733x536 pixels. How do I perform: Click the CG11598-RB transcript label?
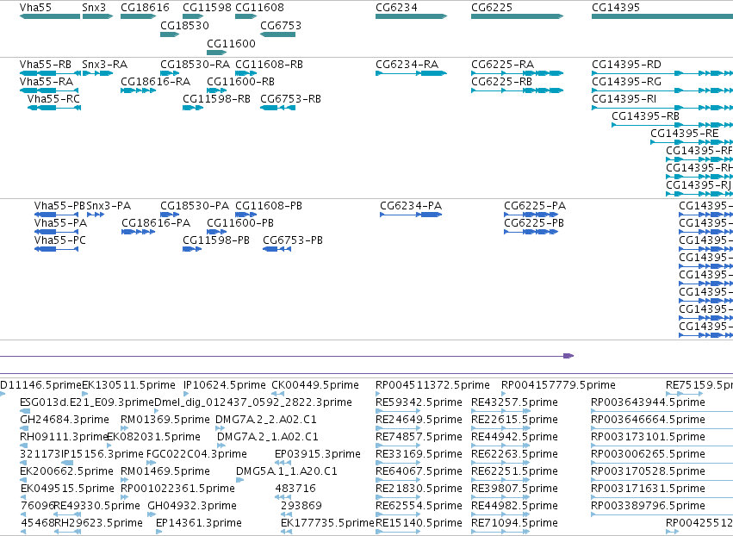[x=216, y=99]
